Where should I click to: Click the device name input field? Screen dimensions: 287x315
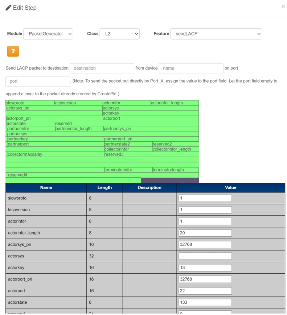click(x=191, y=68)
